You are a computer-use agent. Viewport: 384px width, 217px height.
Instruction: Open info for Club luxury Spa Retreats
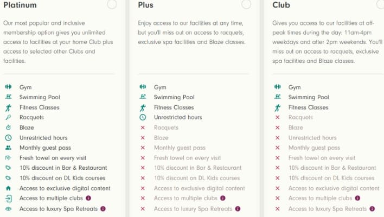tap(372, 209)
